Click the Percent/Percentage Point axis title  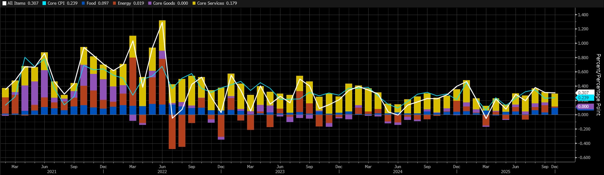coord(598,85)
